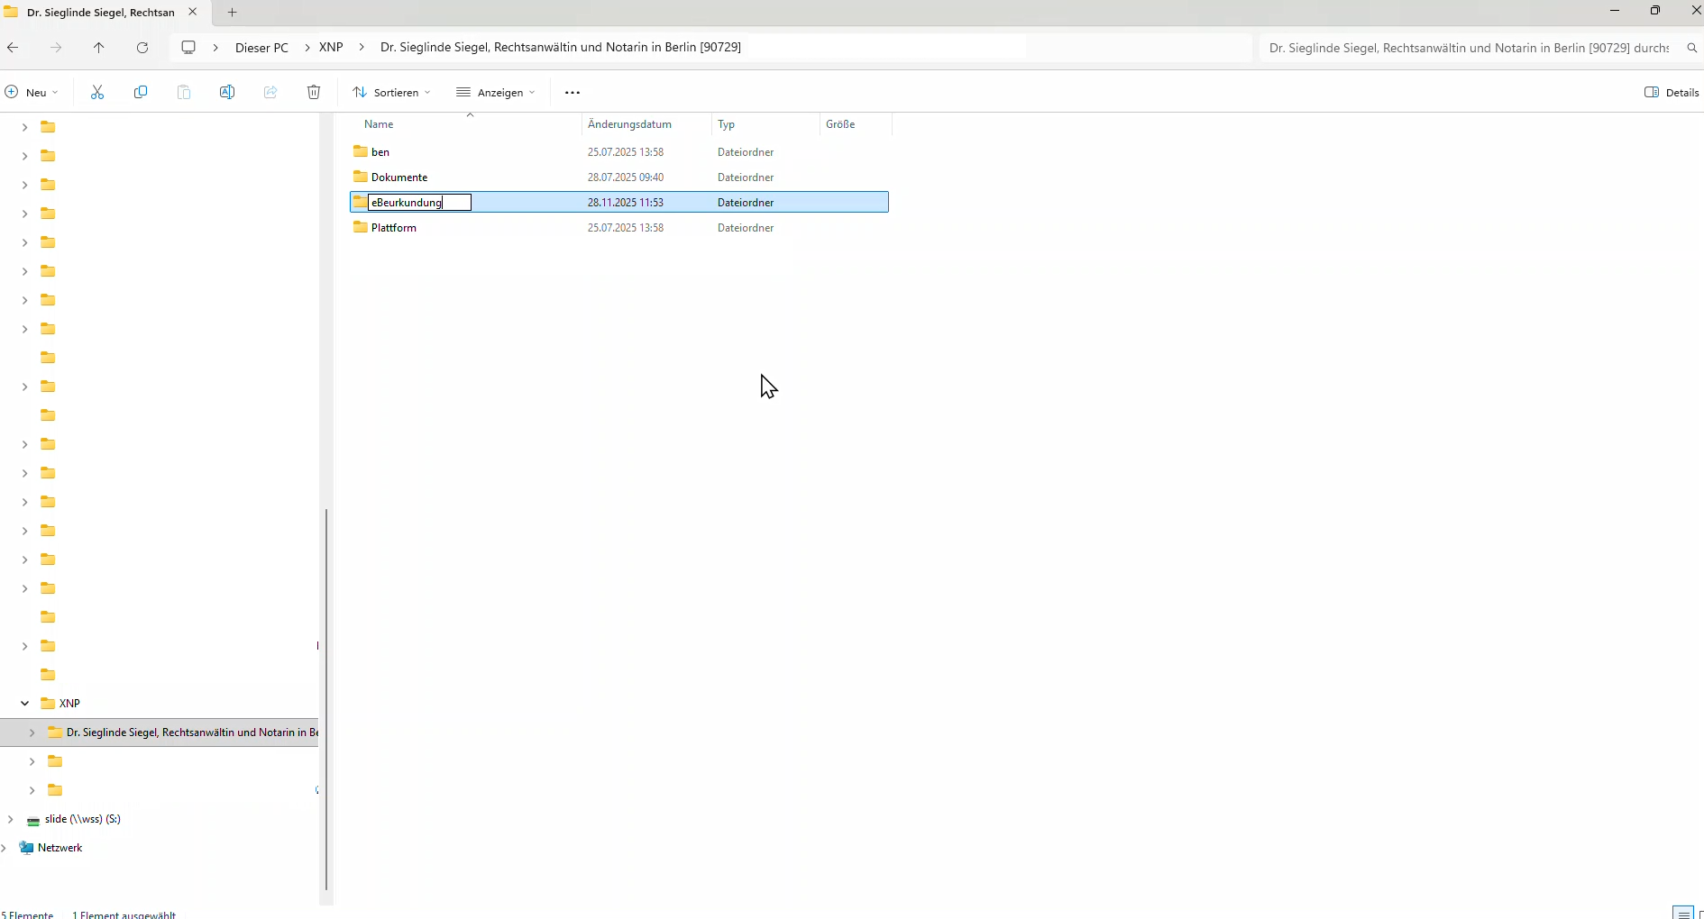Screen dimensions: 1704x919
Task: Toggle the Details pane button
Action: pos(1672,92)
